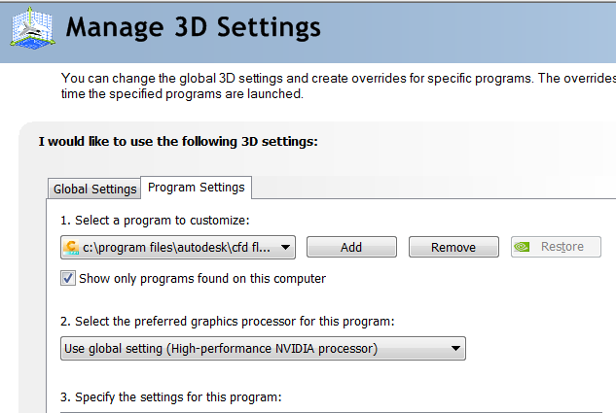Click the NVIDIA logo on Restore button
The height and width of the screenshot is (413, 616).
click(x=523, y=247)
